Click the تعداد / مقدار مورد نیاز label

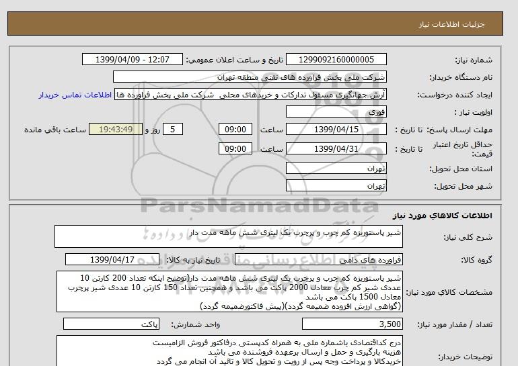(455, 325)
